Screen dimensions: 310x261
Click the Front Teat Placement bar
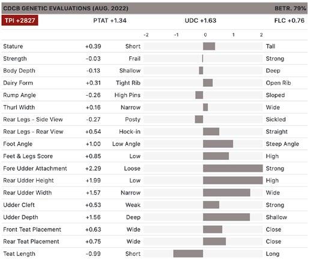tap(213, 229)
